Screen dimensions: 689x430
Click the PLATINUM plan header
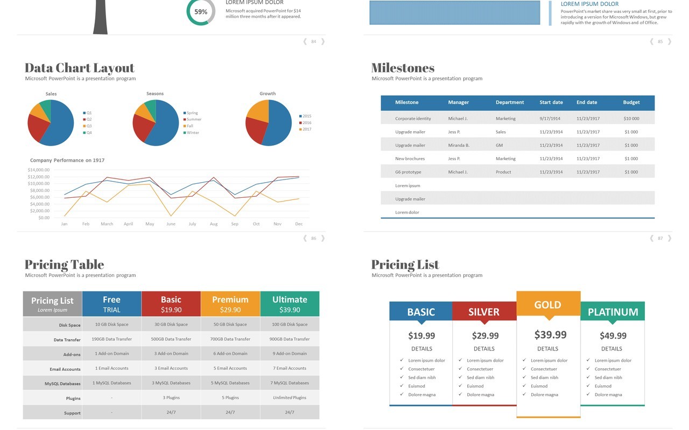coord(613,312)
